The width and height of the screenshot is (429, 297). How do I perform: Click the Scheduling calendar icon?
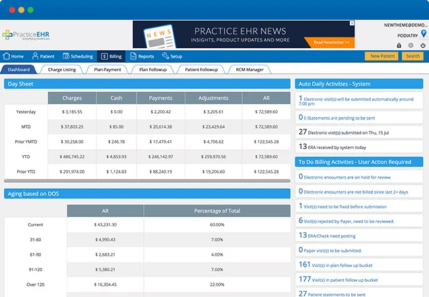[66, 56]
